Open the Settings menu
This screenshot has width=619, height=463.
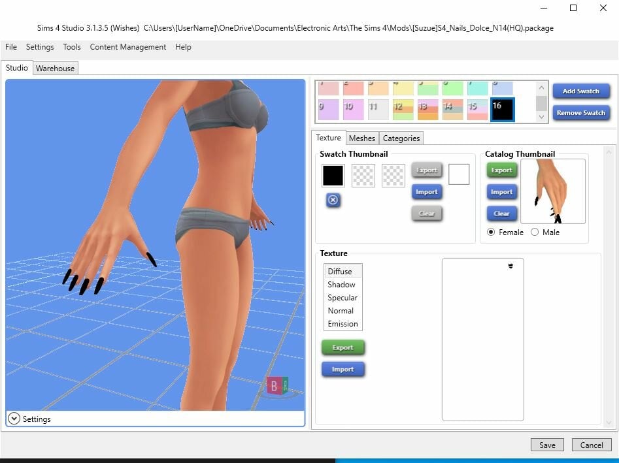tap(40, 47)
